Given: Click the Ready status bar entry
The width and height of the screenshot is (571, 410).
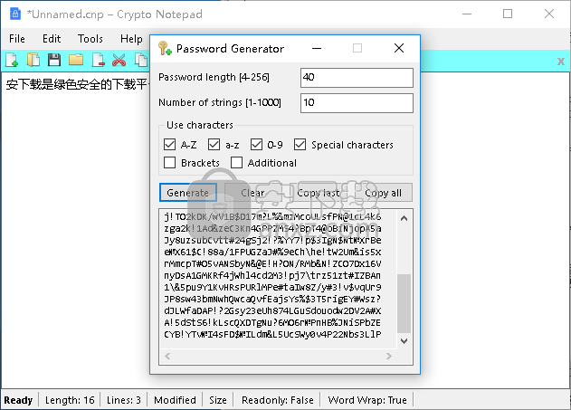Looking at the screenshot, I should tap(18, 400).
